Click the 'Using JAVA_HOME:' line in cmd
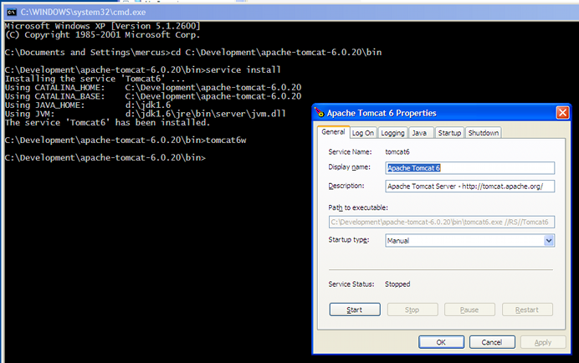This screenshot has height=363, width=579. [x=88, y=105]
